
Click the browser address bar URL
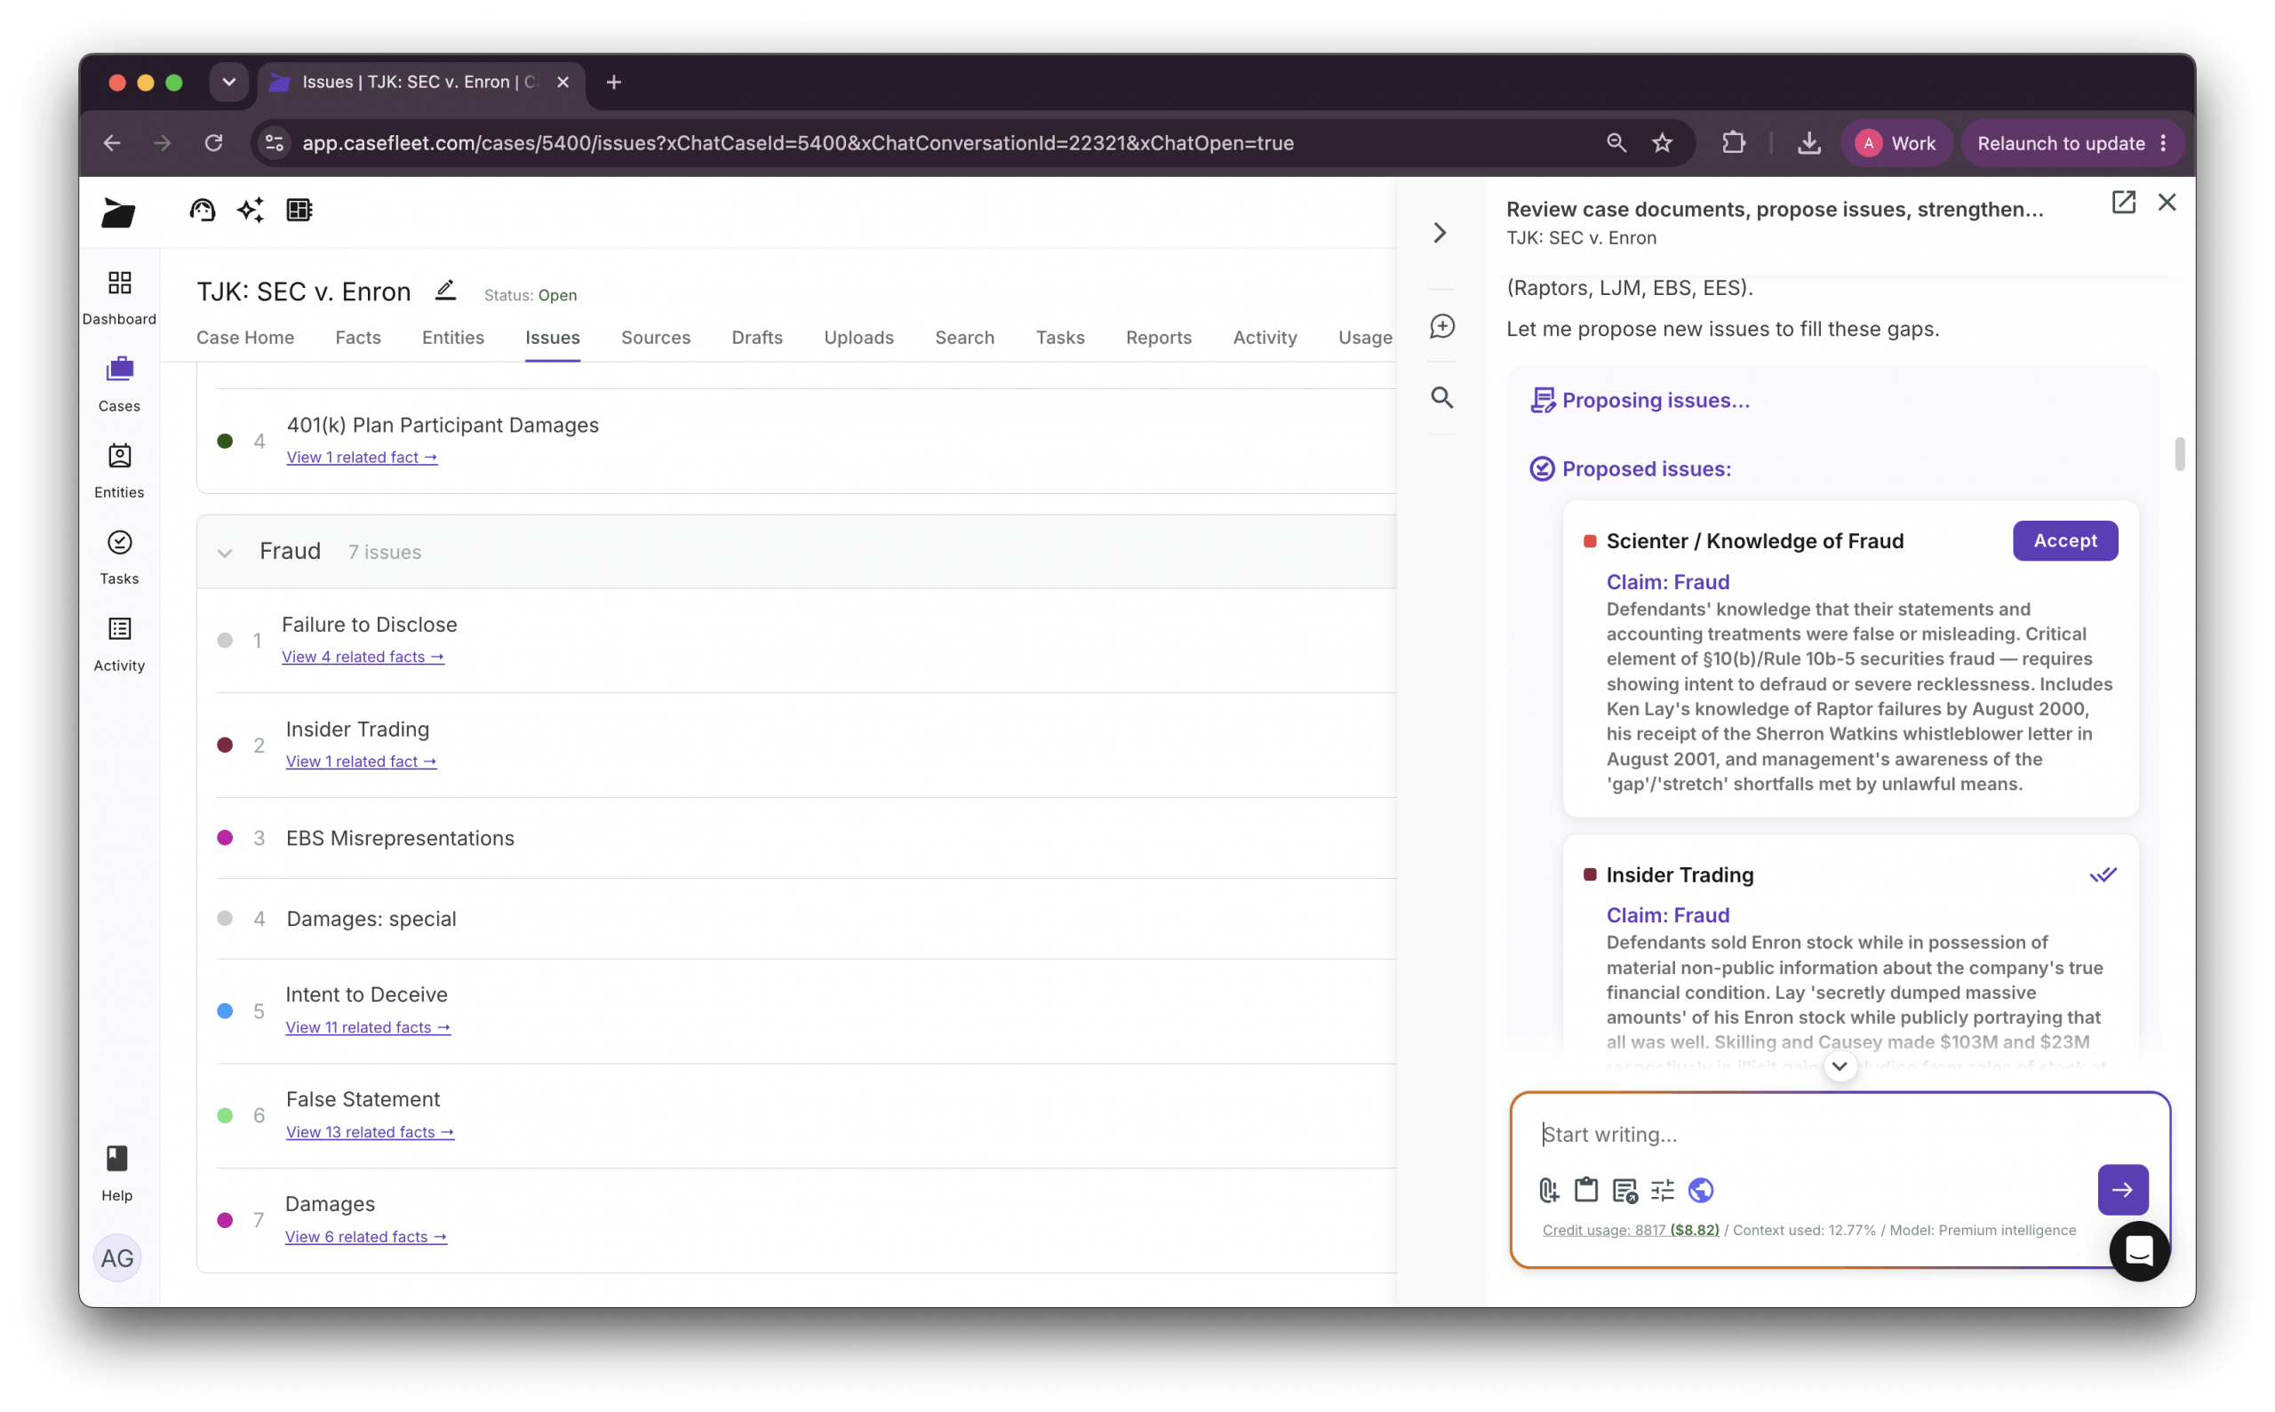click(x=797, y=143)
